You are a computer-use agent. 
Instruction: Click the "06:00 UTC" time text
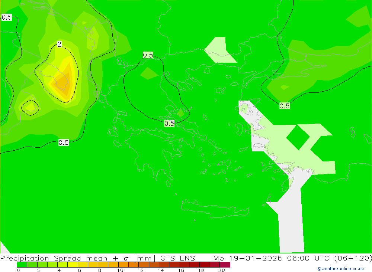308,258
